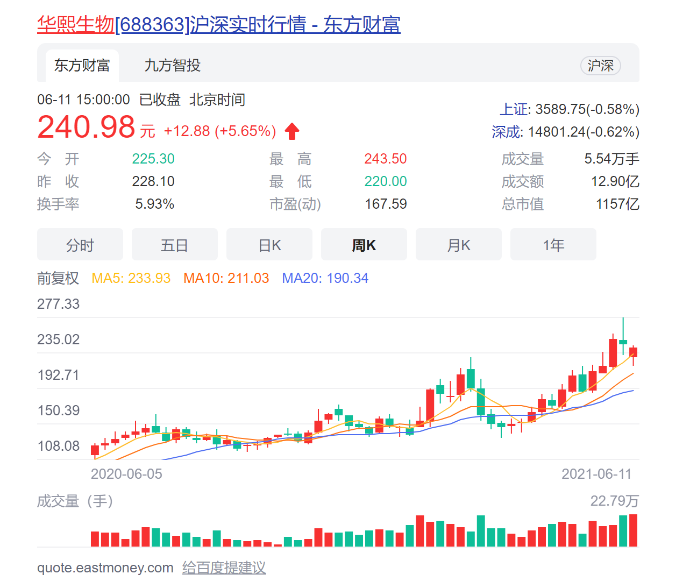Click the current price 240.98

[x=86, y=127]
